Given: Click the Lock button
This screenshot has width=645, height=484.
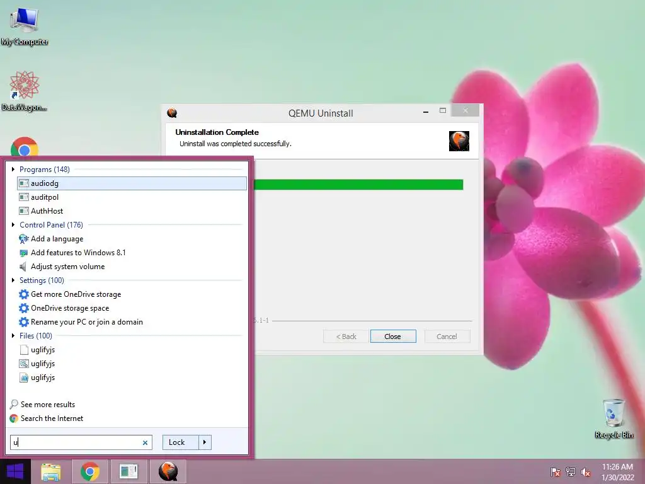Looking at the screenshot, I should point(181,442).
